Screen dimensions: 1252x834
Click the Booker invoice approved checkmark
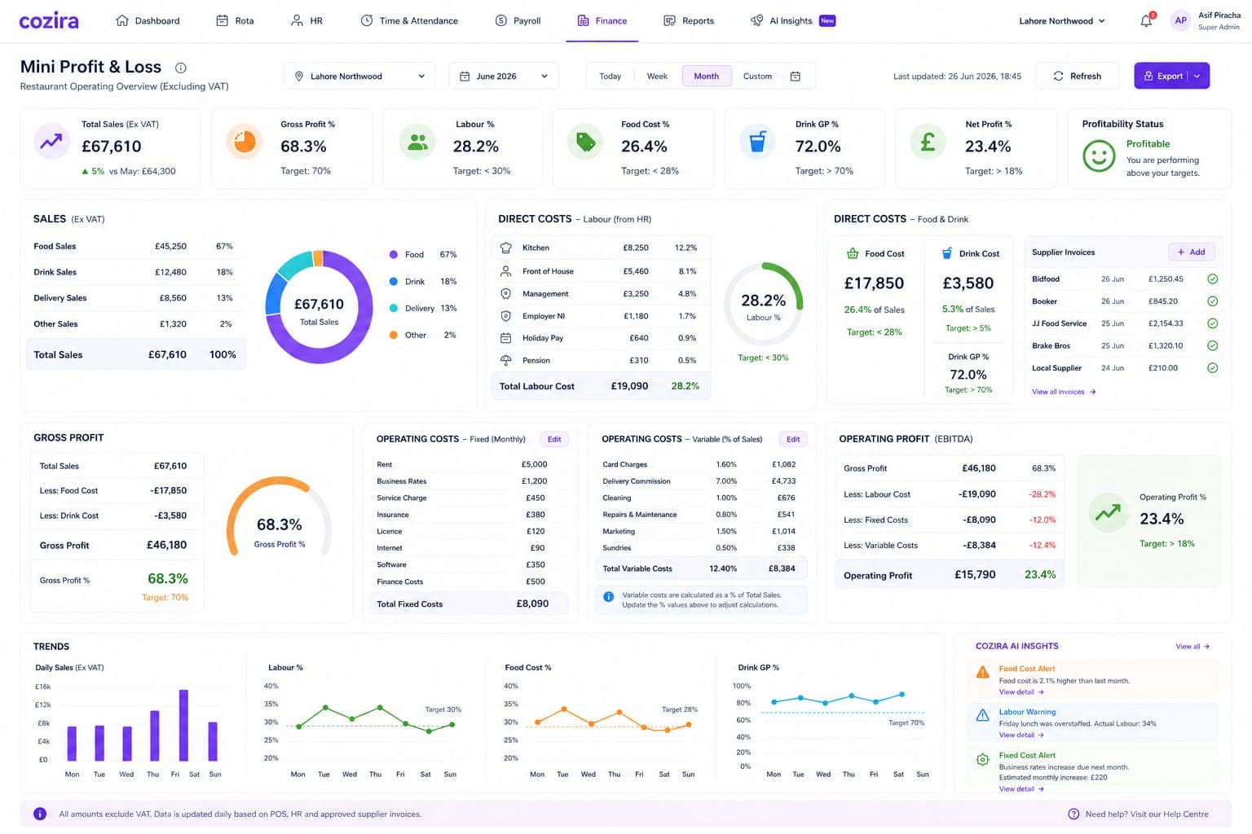(1212, 301)
